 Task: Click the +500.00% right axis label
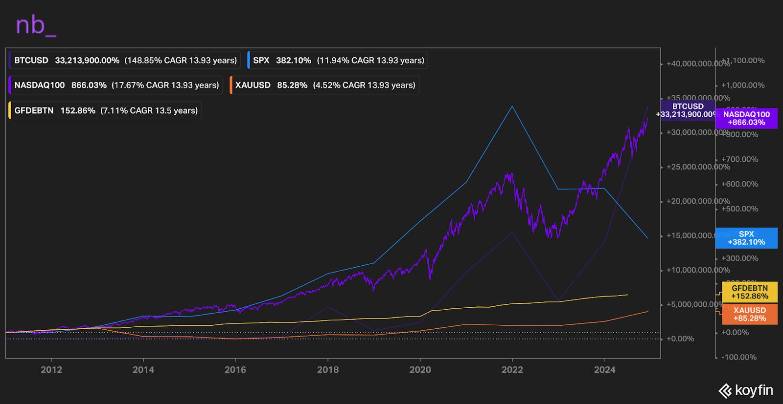click(740, 209)
